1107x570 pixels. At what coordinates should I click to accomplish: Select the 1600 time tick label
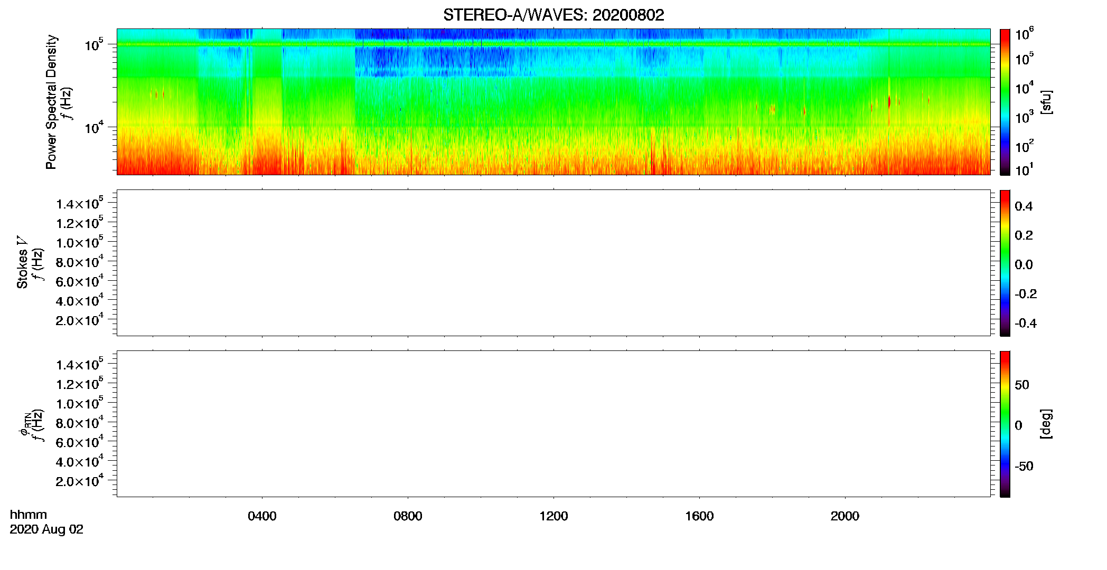(x=699, y=516)
